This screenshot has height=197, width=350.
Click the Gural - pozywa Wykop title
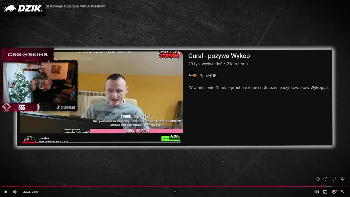219,56
